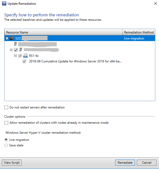
Task: Allow remediation of clusters in maintenance mode
Action: [6, 123]
